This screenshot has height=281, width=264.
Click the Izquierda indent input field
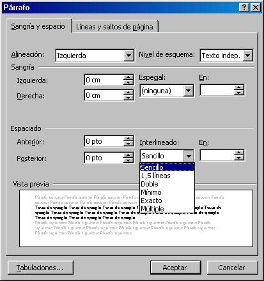tap(104, 80)
